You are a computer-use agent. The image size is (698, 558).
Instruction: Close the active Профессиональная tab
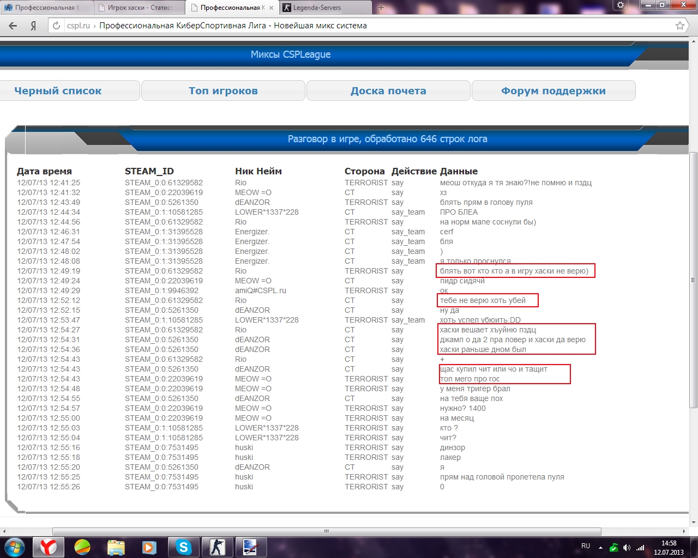[271, 8]
